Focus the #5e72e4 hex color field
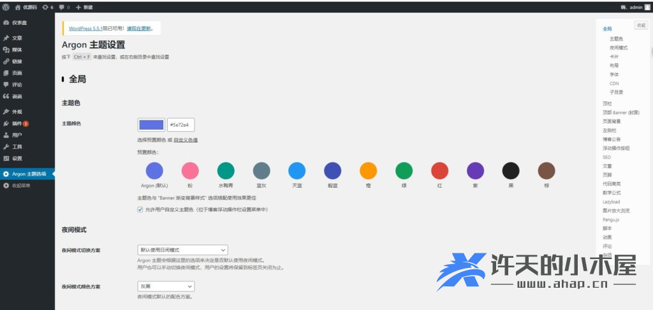Viewport: 653px width, 310px height. (x=180, y=125)
